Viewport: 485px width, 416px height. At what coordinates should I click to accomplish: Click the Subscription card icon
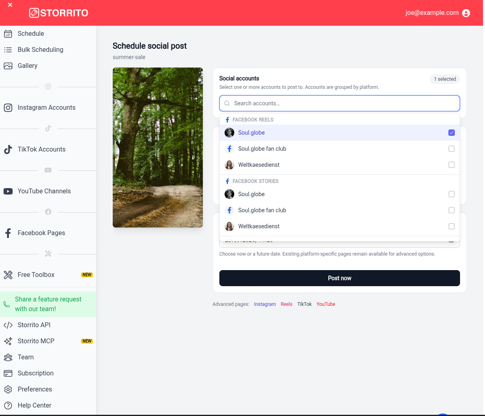(8, 373)
